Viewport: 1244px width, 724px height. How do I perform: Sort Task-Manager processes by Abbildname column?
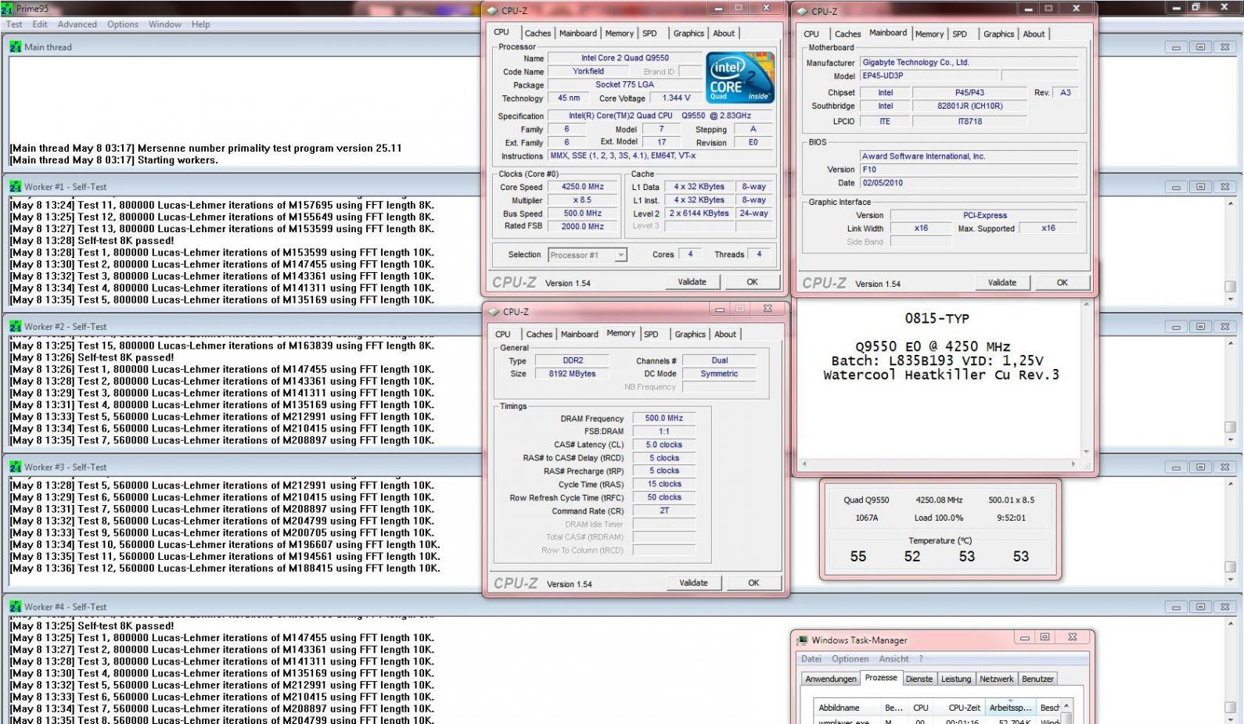pyautogui.click(x=847, y=708)
